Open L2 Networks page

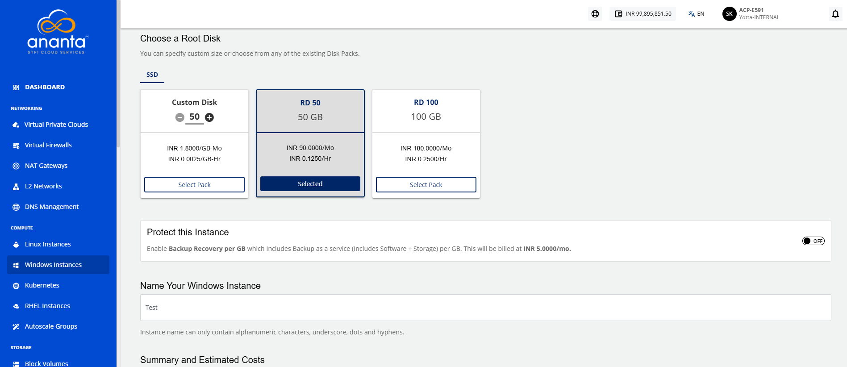(43, 186)
